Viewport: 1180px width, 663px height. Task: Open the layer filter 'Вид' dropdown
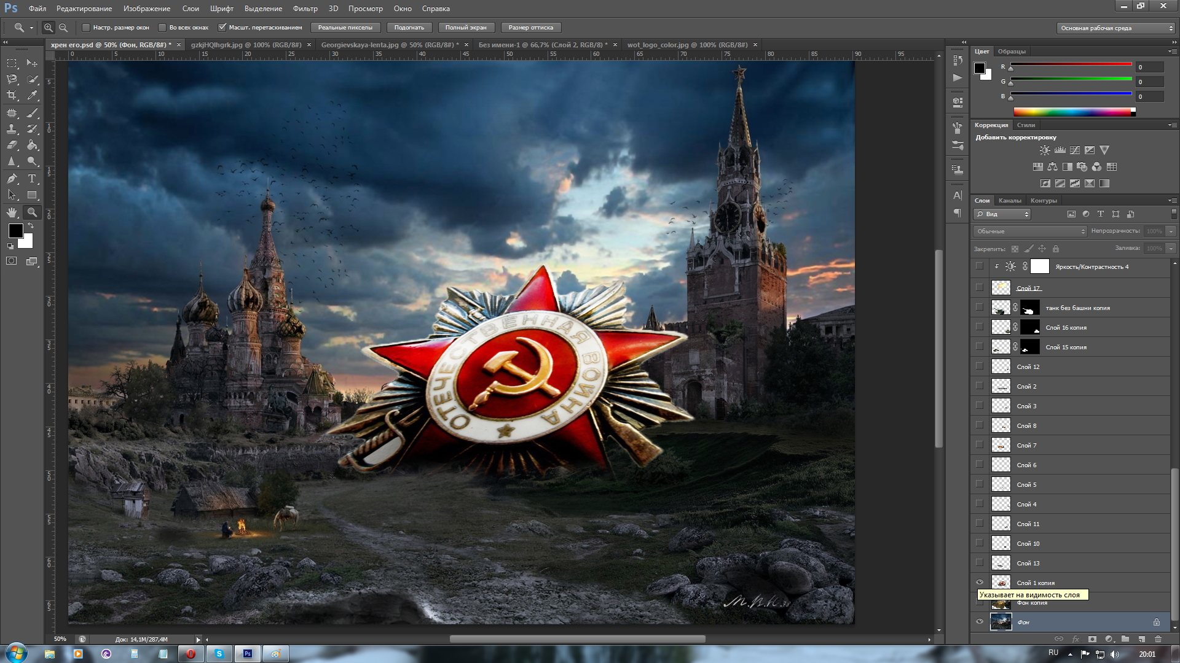coord(1002,214)
